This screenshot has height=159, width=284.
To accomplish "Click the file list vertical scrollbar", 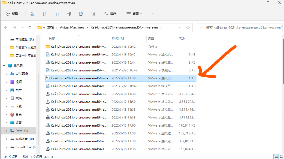I will (283, 62).
